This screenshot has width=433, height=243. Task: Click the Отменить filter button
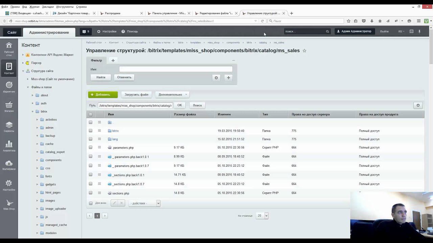124,77
